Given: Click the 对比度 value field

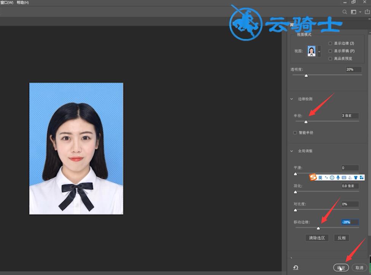Looking at the screenshot, I should point(350,204).
